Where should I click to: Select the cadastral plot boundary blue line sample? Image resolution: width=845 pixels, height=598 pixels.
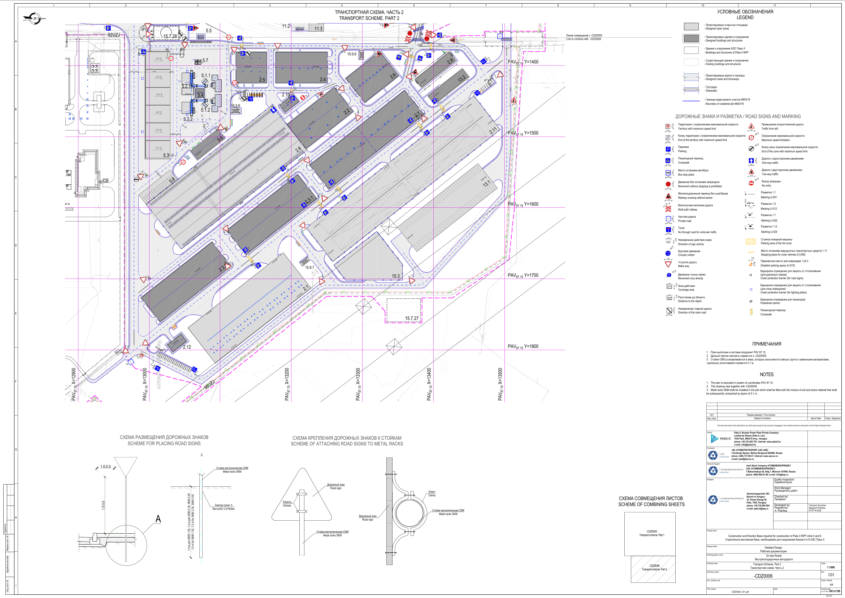(691, 100)
